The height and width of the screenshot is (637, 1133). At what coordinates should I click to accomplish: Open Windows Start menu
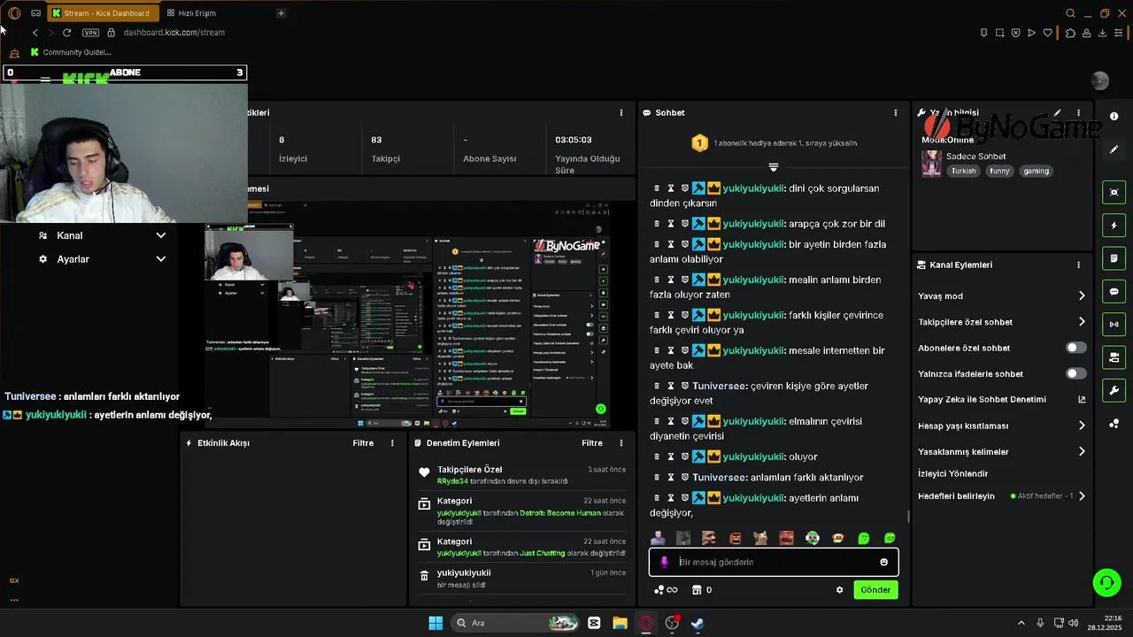[x=435, y=623]
